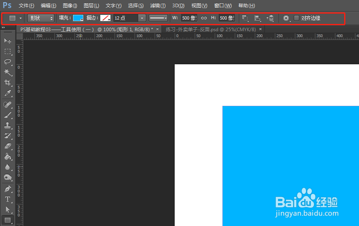
Task: Open the 文字(Y) menu
Action: tap(113, 6)
